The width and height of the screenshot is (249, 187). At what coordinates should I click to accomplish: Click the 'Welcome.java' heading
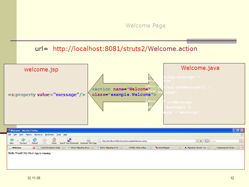(200, 68)
